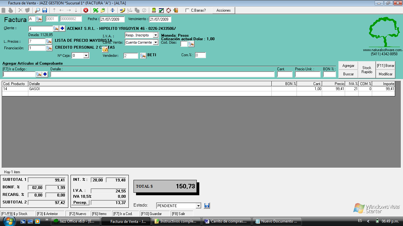The image size is (403, 226).
Task: Open the Estado PENDIENTE dropdown
Action: coord(198,206)
